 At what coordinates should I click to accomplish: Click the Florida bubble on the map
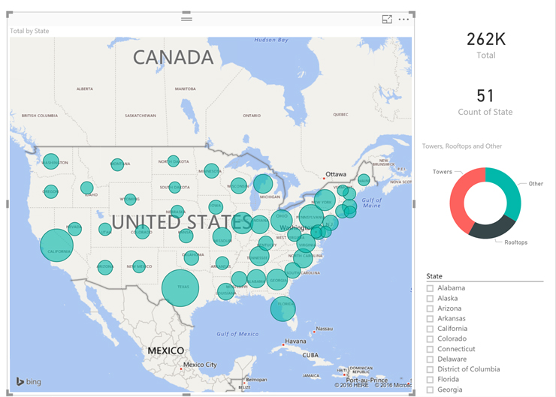pos(283,308)
